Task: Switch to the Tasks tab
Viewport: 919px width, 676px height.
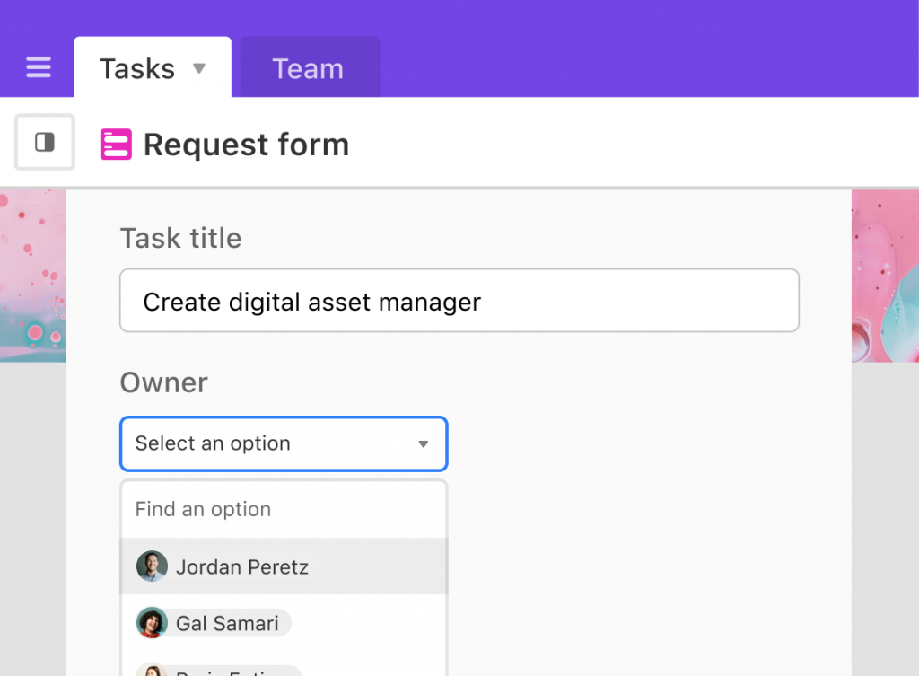Action: click(136, 69)
